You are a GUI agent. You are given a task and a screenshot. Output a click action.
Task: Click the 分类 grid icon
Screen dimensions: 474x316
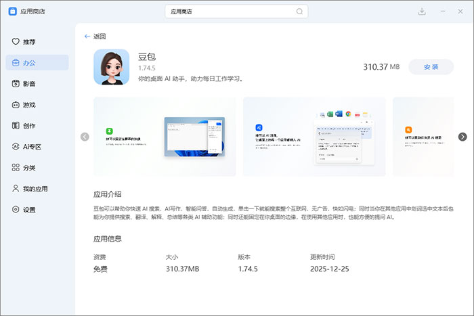coord(16,168)
